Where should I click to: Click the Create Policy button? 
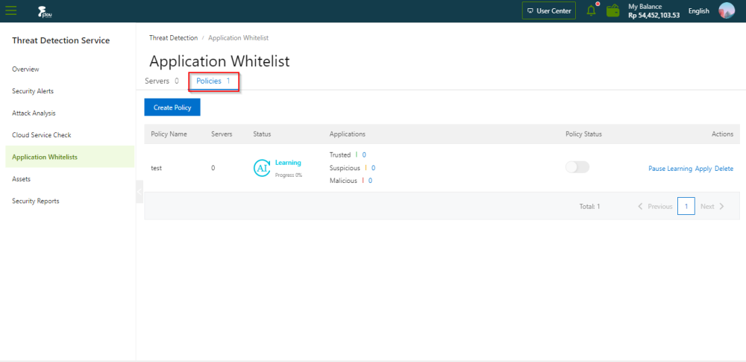[x=172, y=107]
